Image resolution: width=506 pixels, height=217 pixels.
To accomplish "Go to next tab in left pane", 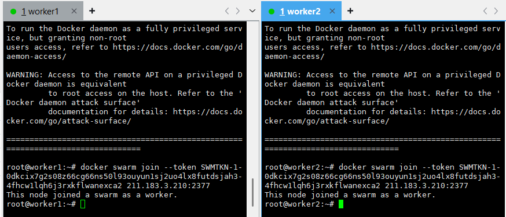I will 238,11.
